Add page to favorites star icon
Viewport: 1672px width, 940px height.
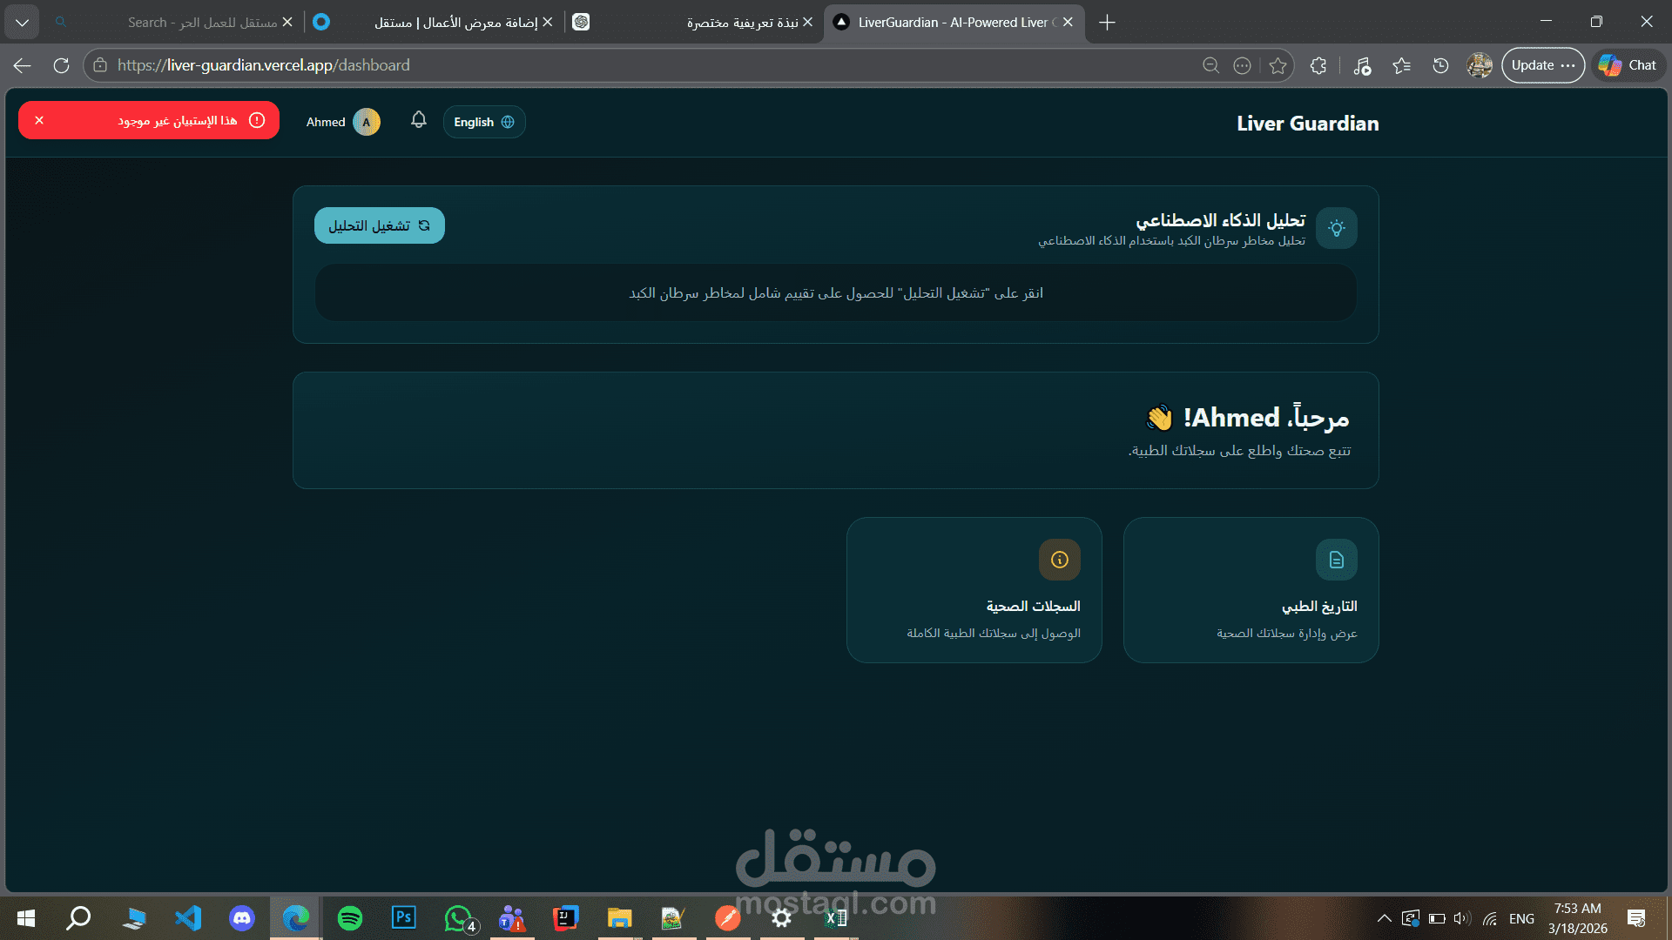pos(1278,65)
